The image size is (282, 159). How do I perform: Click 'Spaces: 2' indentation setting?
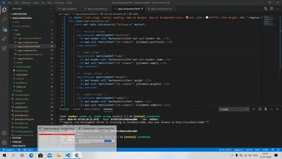239,150
